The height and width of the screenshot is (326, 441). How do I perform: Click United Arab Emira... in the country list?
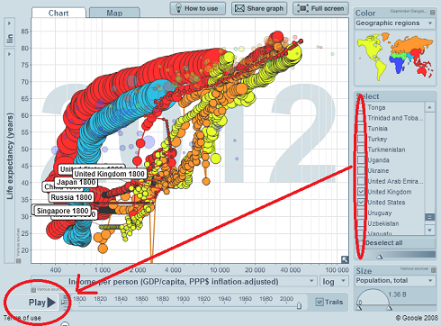(x=395, y=181)
